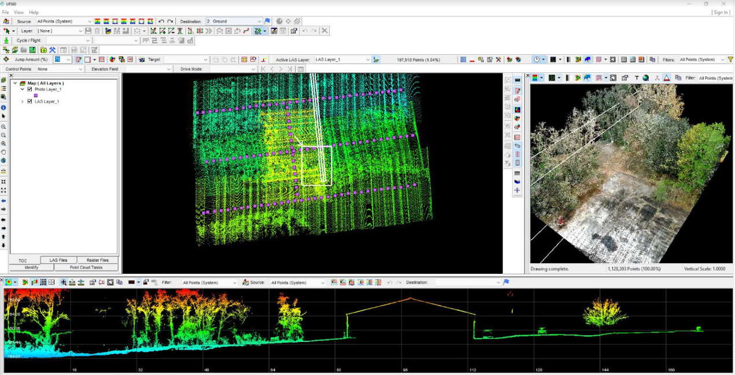The image size is (735, 375).
Task: Select the pan hand tool
Action: point(3,152)
